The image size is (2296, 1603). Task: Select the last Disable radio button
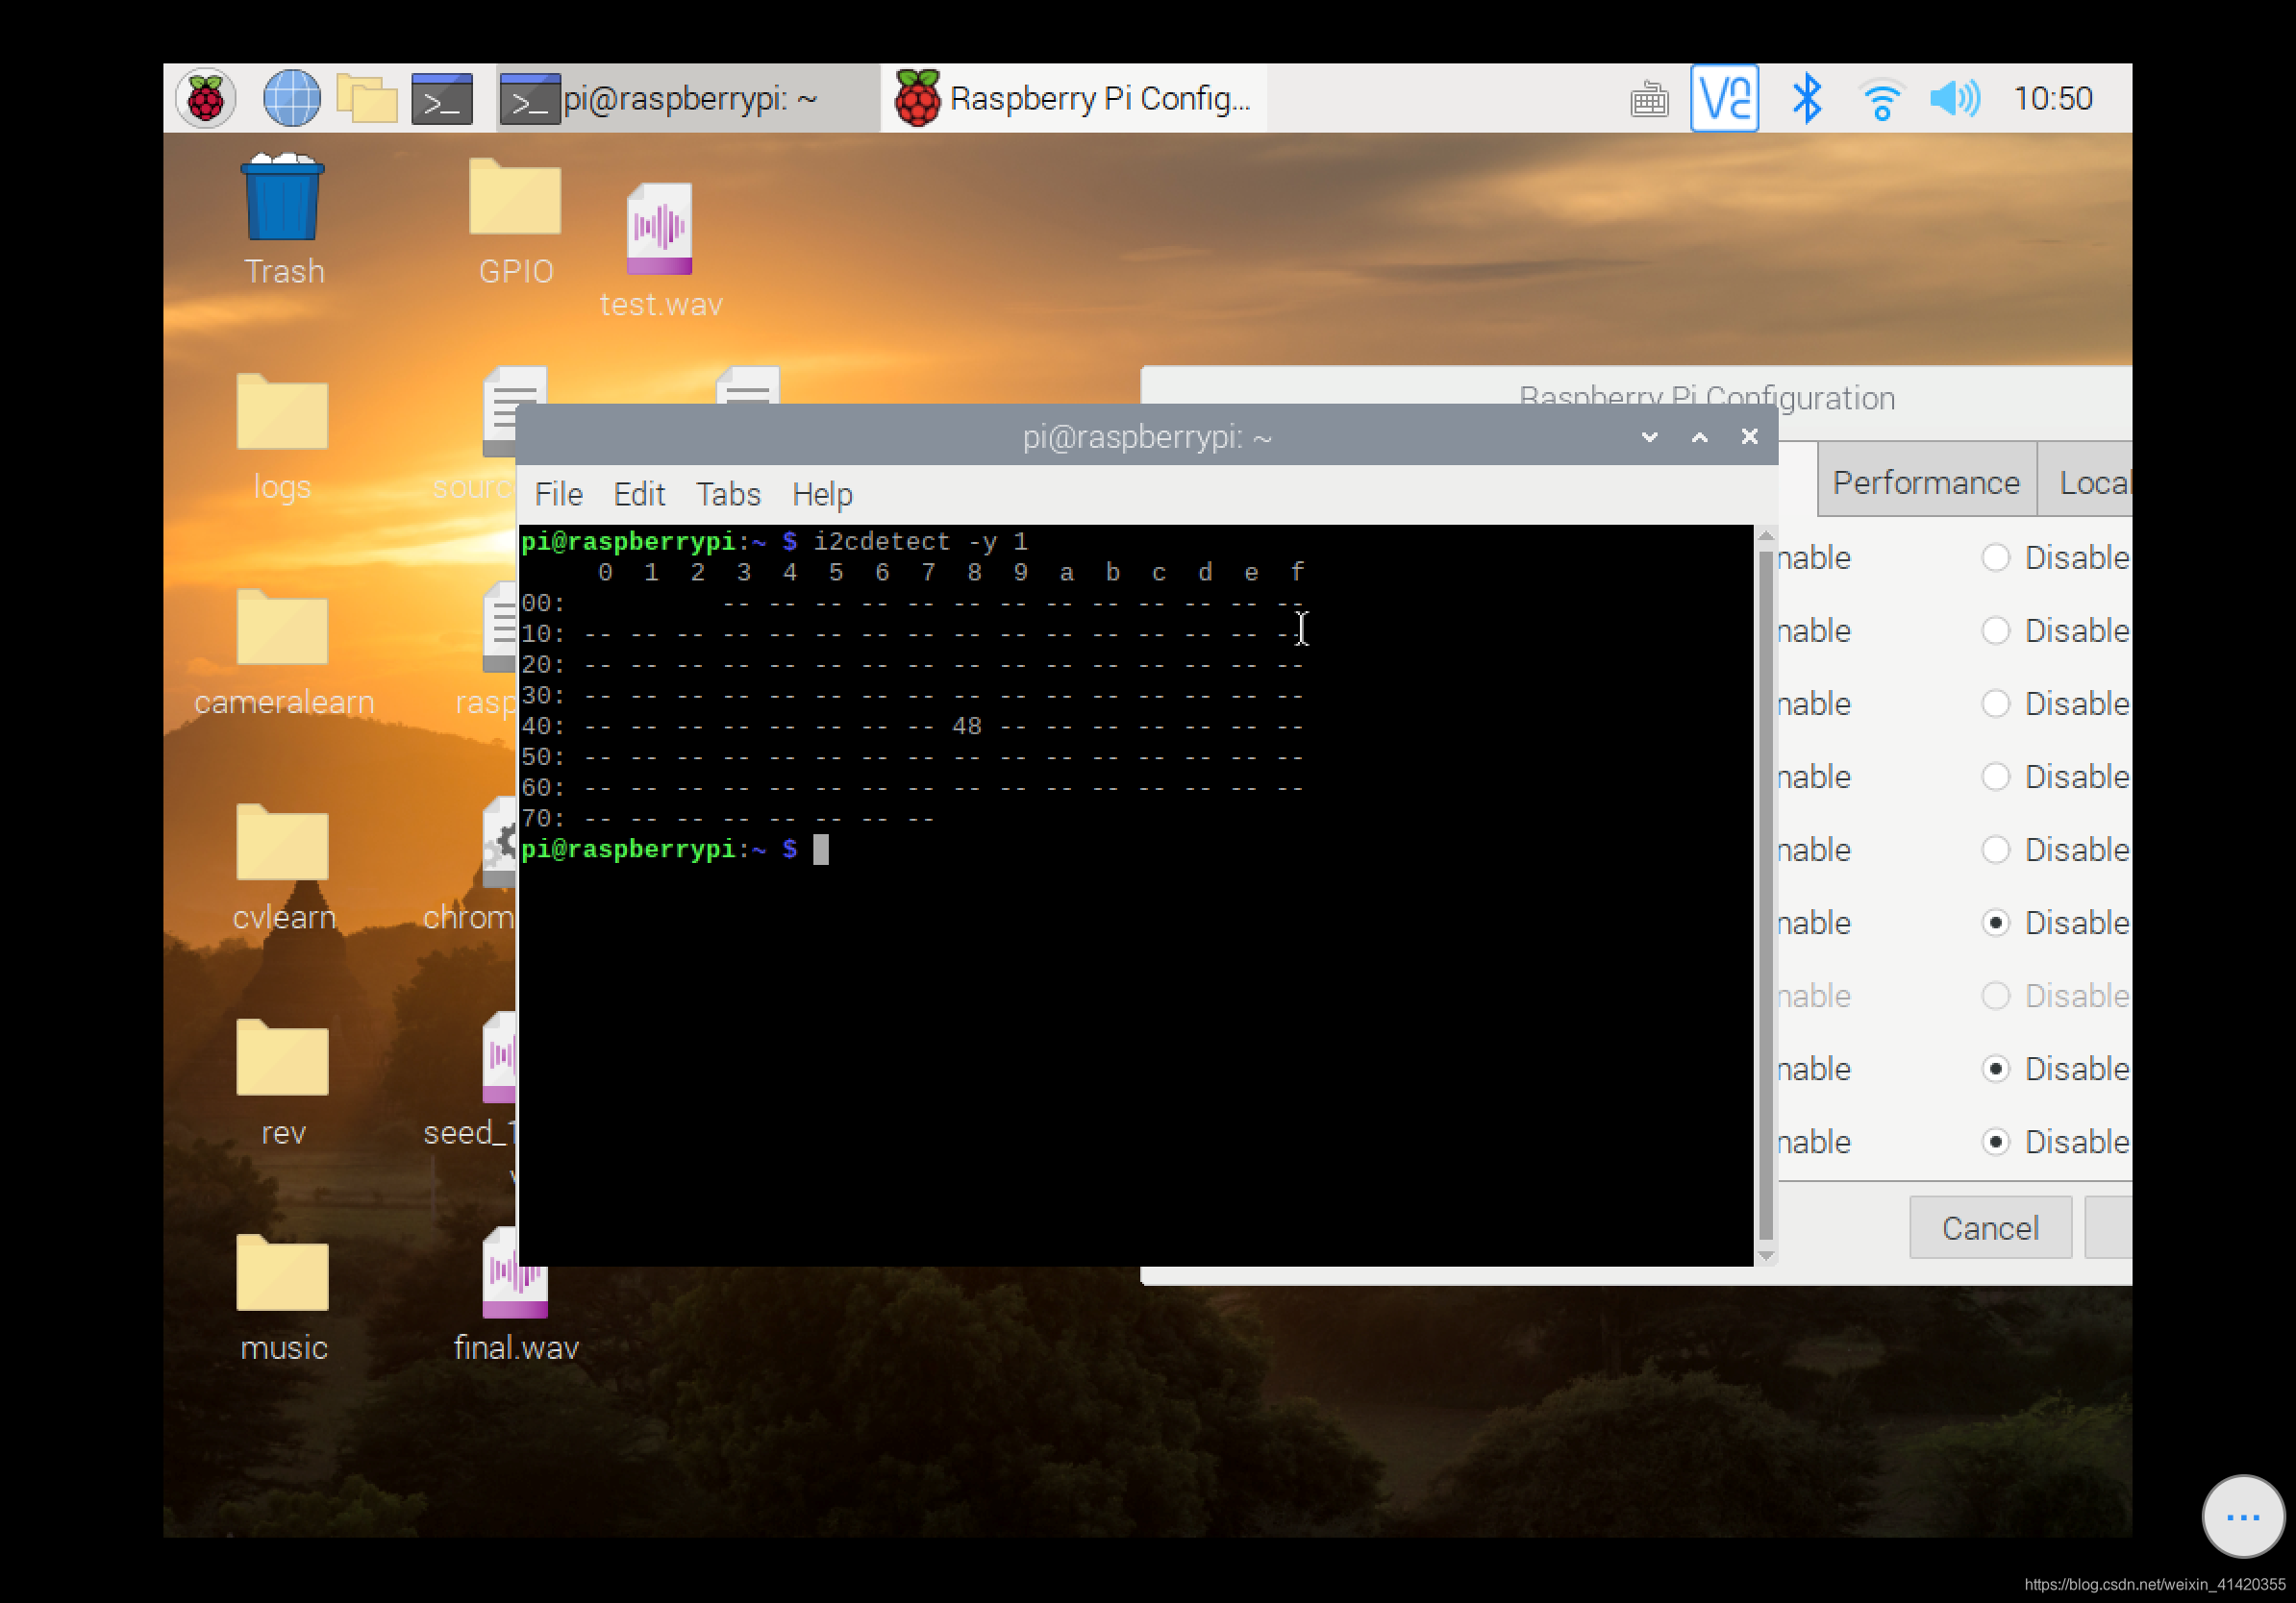[1995, 1142]
